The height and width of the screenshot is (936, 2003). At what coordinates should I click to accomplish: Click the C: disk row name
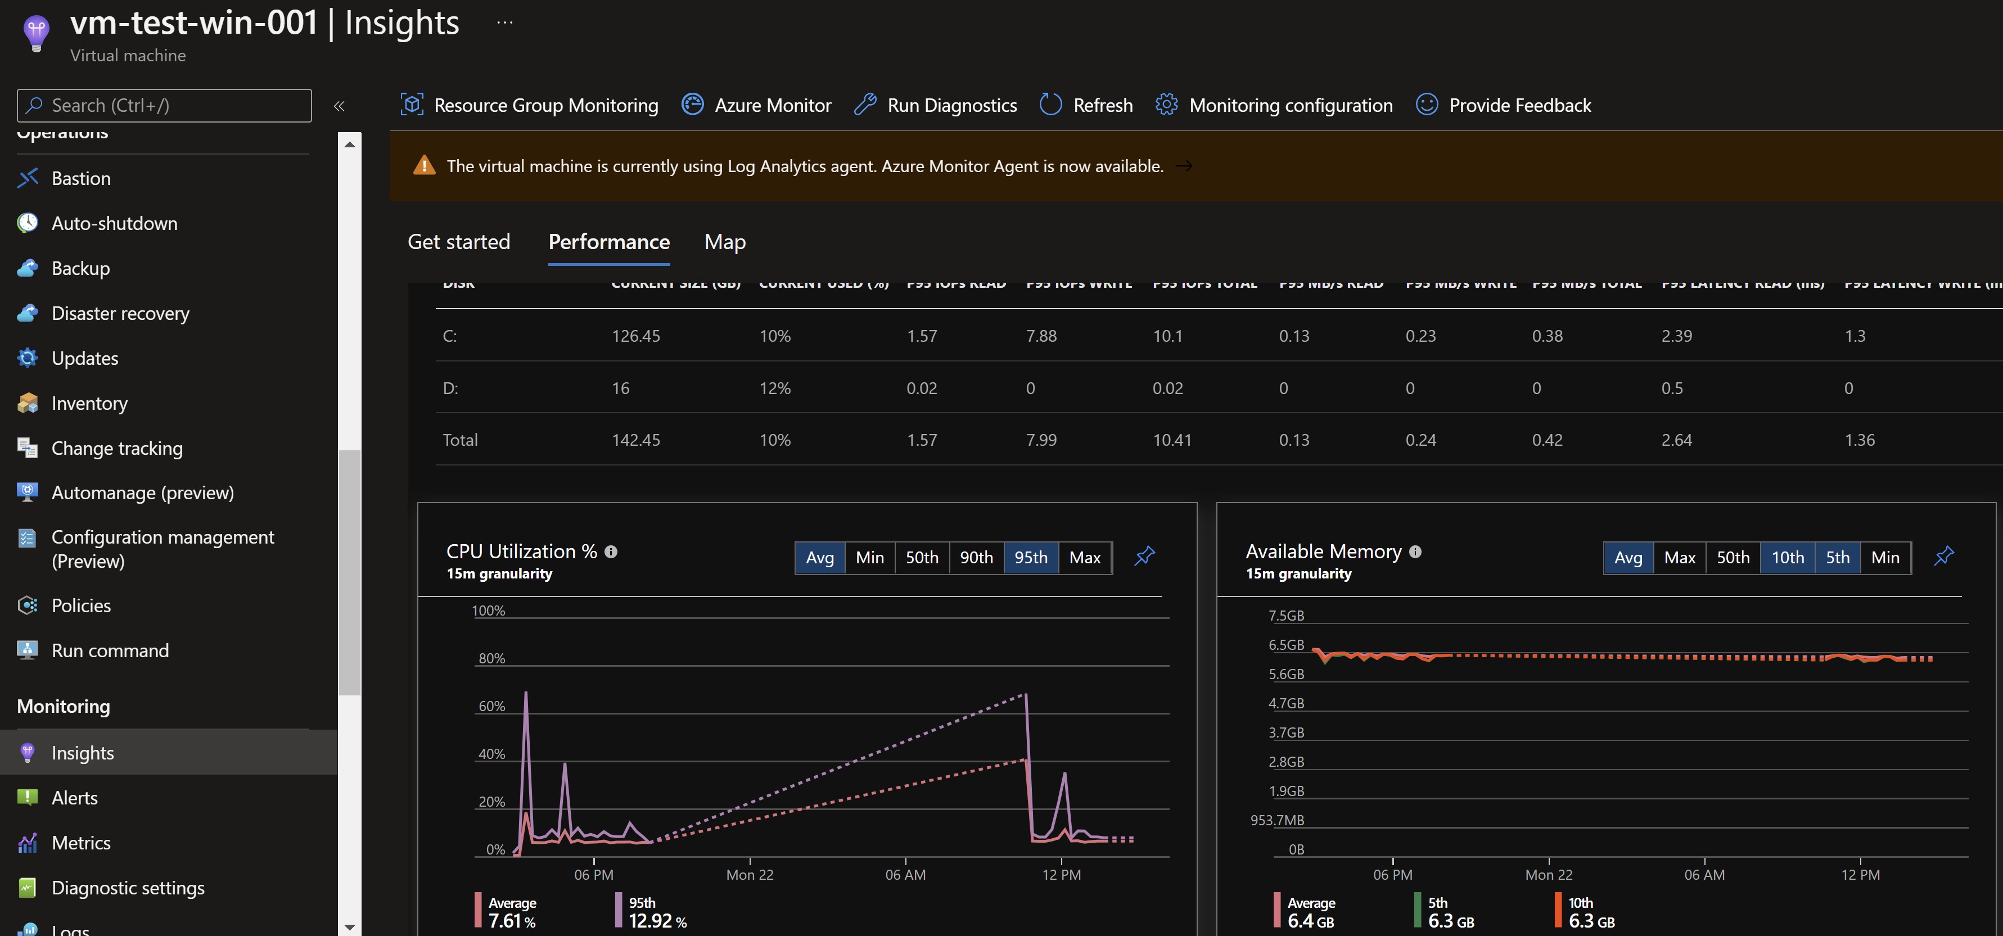[x=449, y=336]
